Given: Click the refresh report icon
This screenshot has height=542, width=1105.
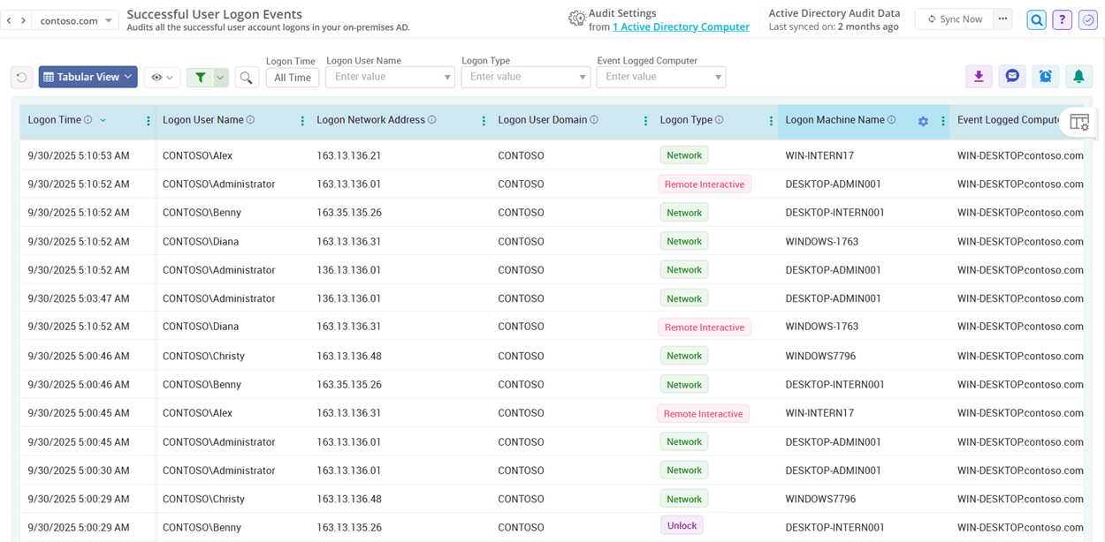Looking at the screenshot, I should [21, 77].
